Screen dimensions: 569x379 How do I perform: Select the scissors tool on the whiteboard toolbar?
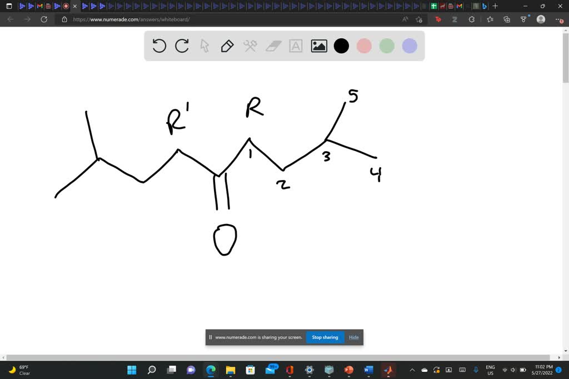pos(250,46)
